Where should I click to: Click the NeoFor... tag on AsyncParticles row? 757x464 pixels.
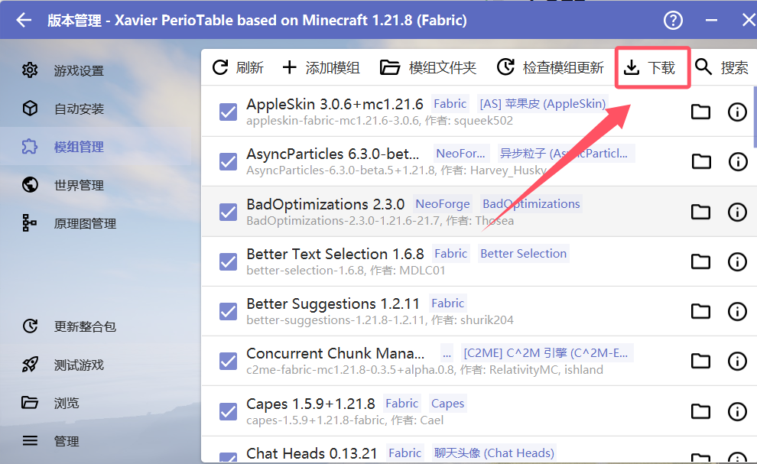pos(460,154)
